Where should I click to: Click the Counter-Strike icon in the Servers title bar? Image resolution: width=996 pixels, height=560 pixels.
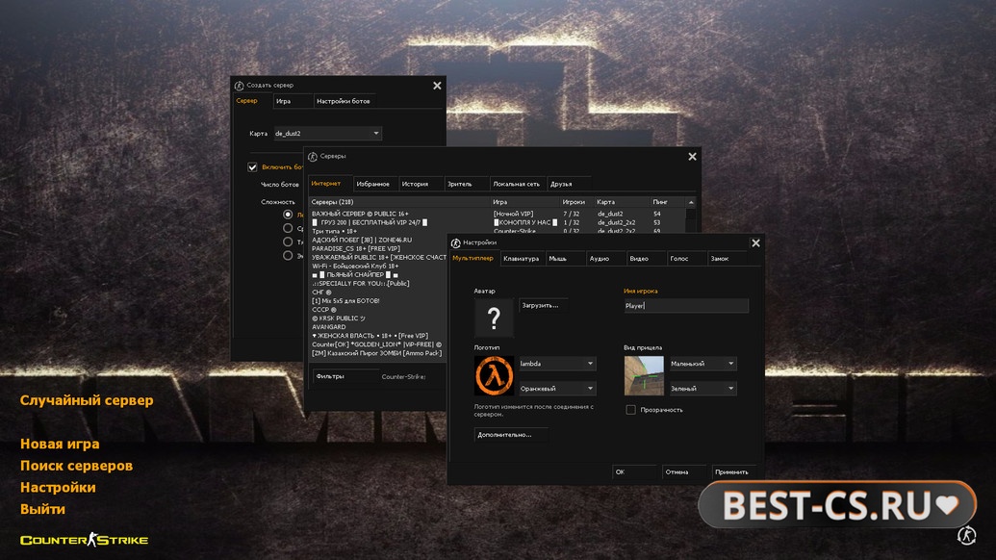[312, 156]
